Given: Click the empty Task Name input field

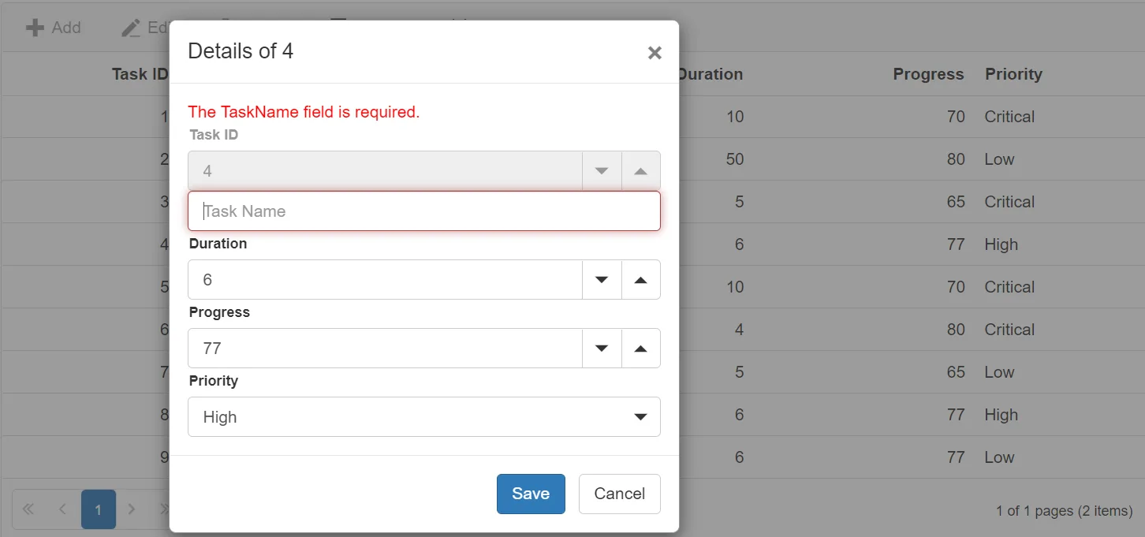Looking at the screenshot, I should click(424, 211).
